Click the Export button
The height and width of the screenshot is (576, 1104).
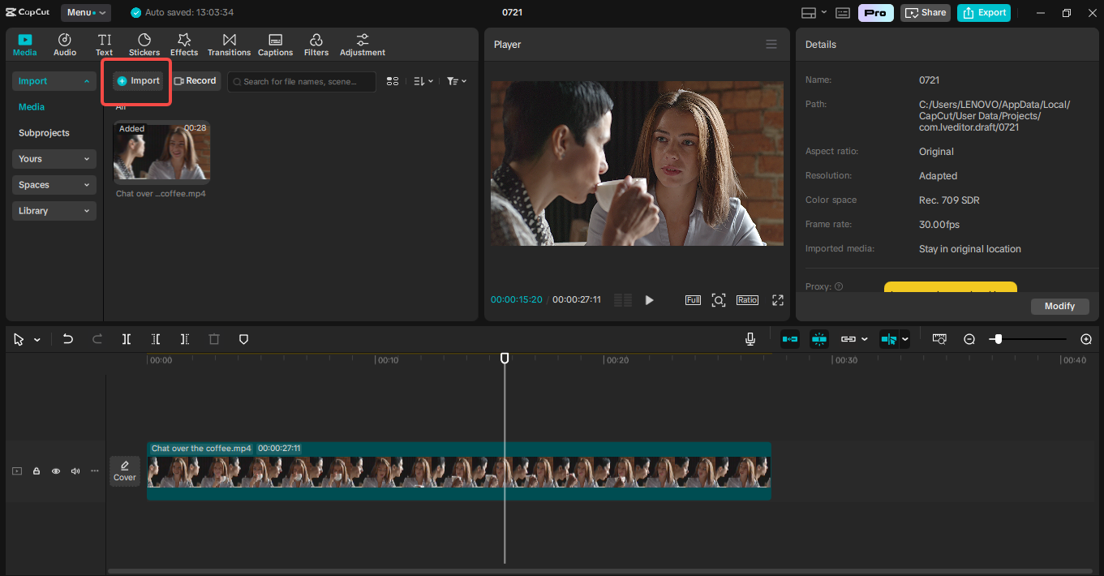click(x=983, y=12)
